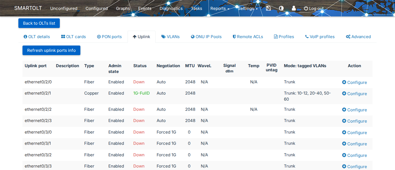Open the Diagnostics page
The image size is (395, 170).
pyautogui.click(x=171, y=8)
